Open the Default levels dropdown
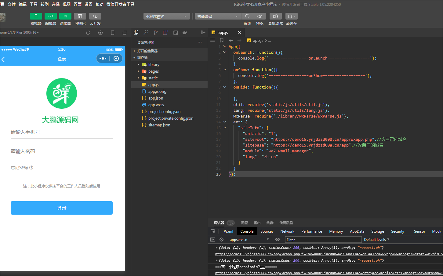This screenshot has height=276, width=443. click(376, 240)
